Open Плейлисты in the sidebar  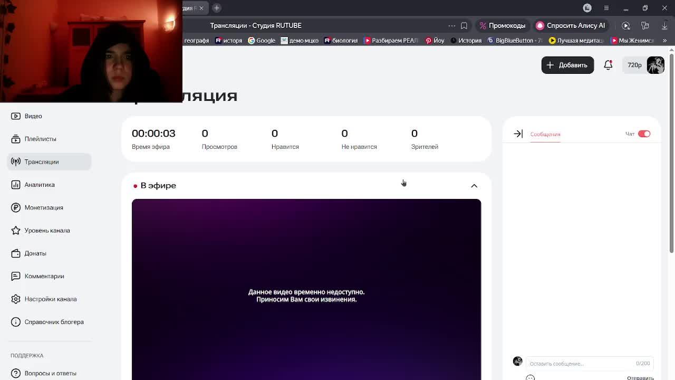pyautogui.click(x=49, y=139)
